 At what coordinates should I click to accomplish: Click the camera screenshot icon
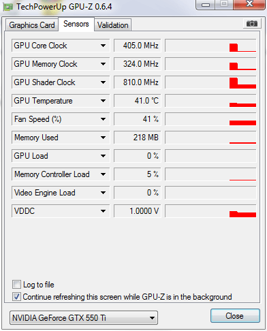[252, 23]
